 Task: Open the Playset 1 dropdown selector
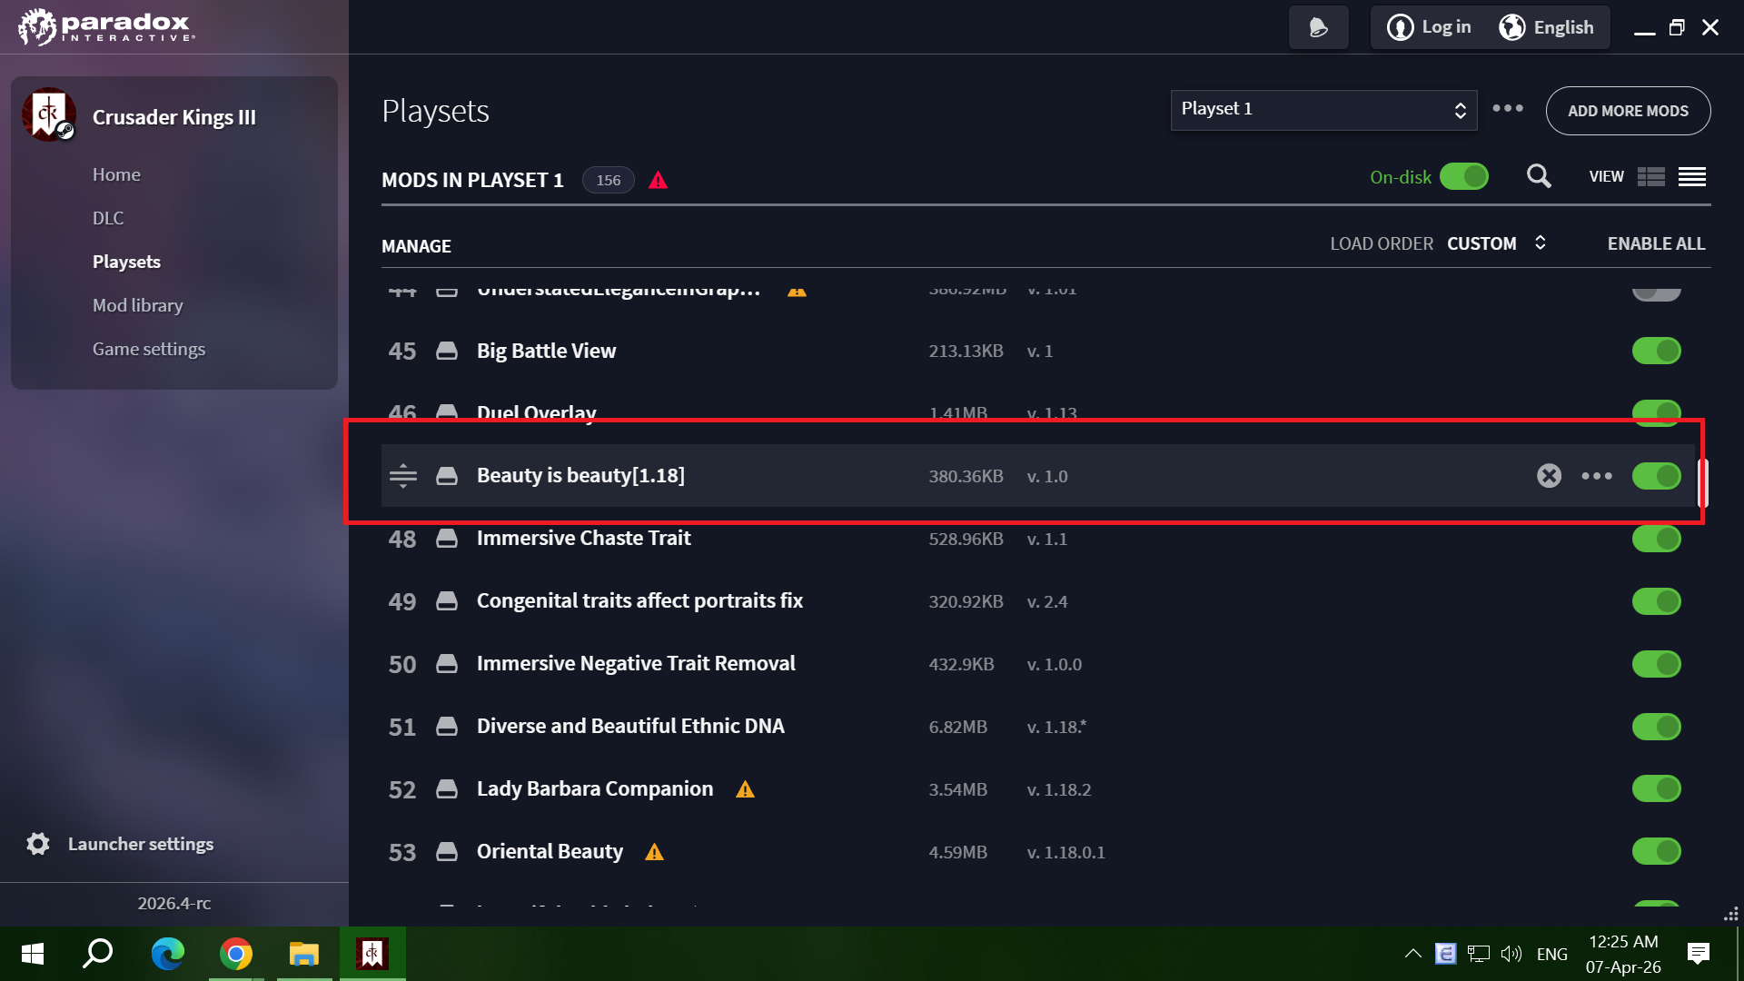click(1323, 110)
